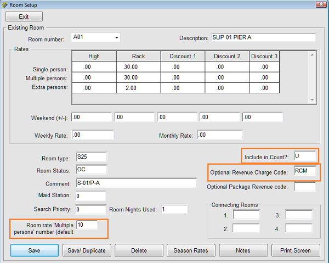
Task: Select Extra persons Discount 1 cell
Action: [x=183, y=88]
